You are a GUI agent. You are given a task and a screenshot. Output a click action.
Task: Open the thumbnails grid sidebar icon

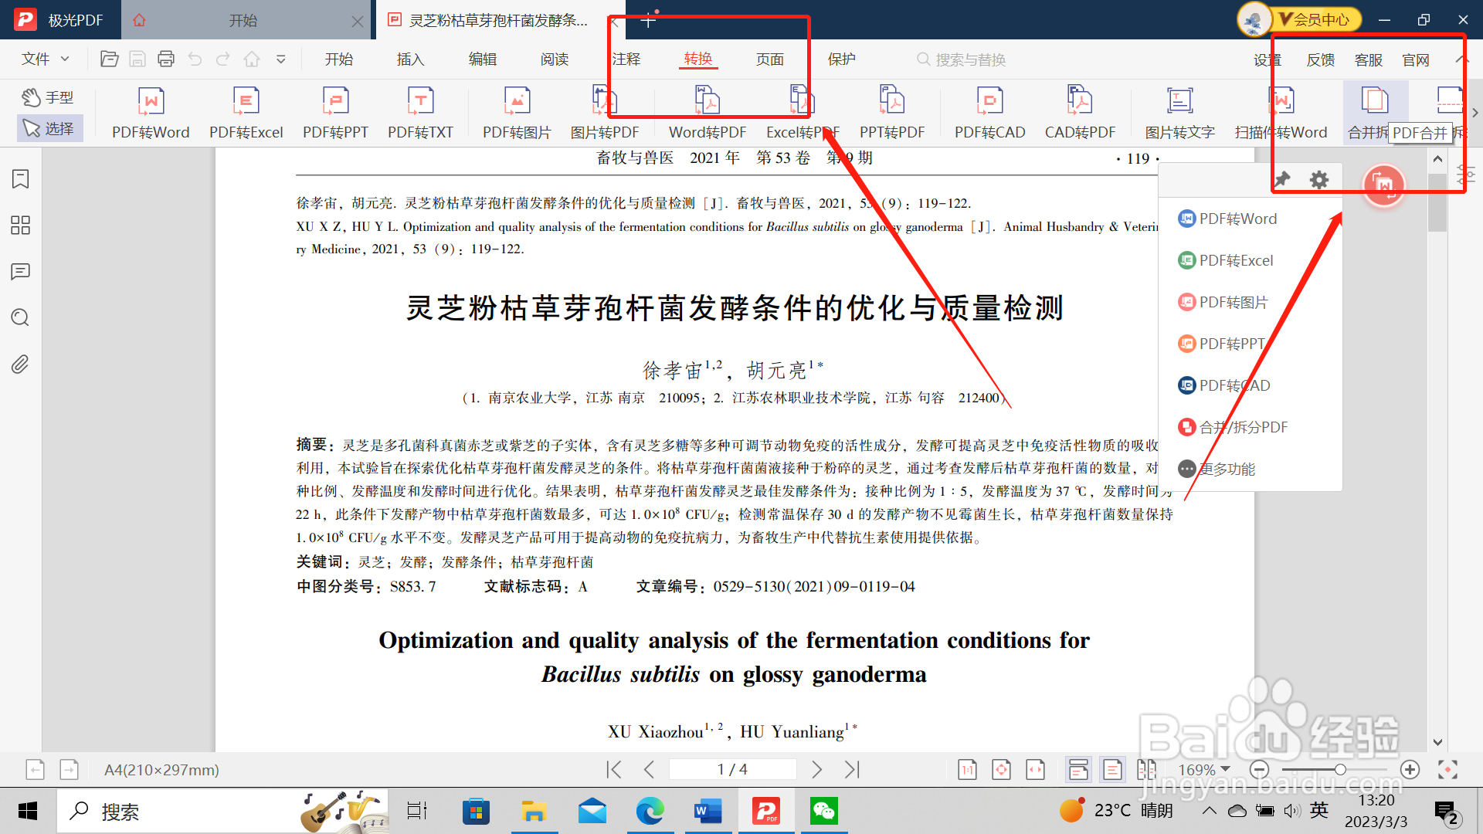(21, 225)
